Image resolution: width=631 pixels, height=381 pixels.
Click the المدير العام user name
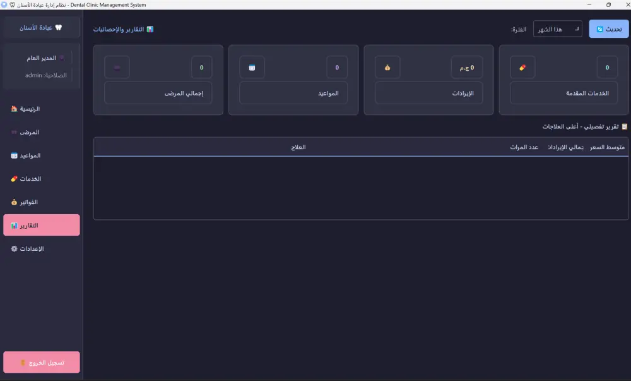[x=42, y=58]
